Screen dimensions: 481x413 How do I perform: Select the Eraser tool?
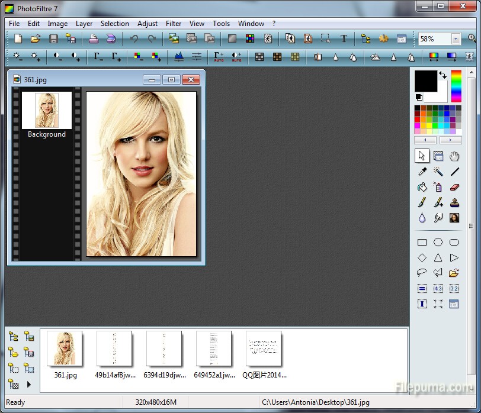pyautogui.click(x=454, y=187)
